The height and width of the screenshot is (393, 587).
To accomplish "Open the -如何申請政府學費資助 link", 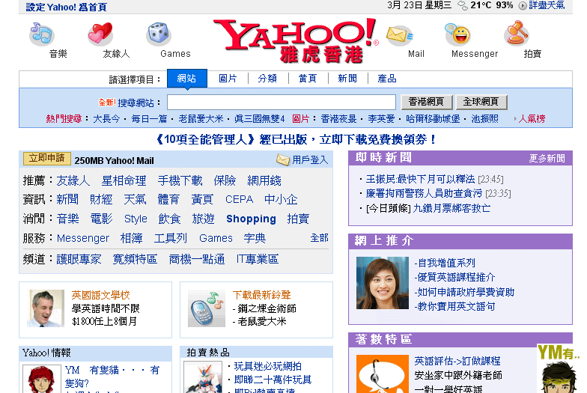I will pyautogui.click(x=464, y=292).
